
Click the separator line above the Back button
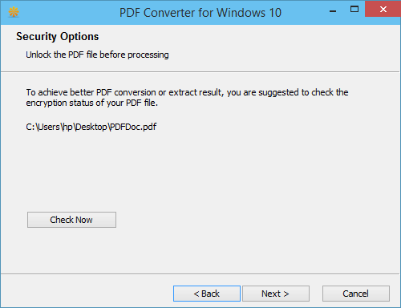point(200,274)
